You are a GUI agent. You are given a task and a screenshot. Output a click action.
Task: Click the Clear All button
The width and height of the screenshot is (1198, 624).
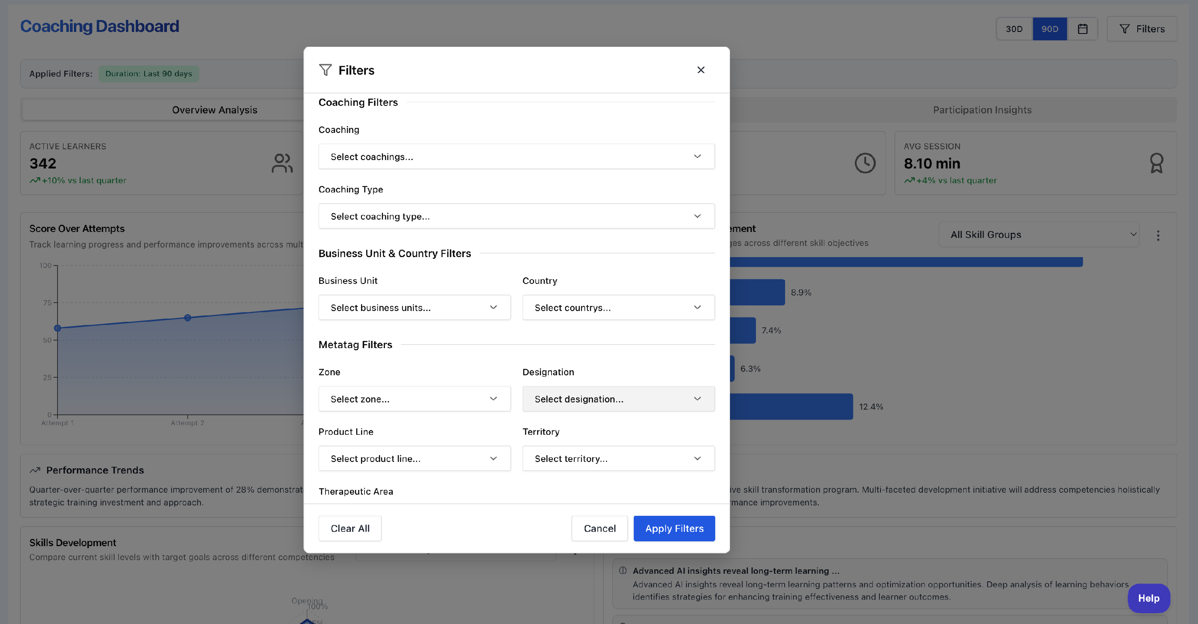point(350,528)
